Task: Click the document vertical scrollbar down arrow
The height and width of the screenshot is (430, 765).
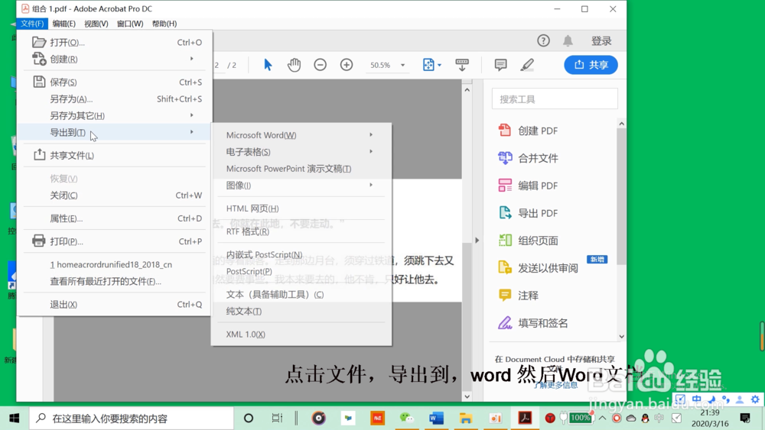Action: (x=467, y=396)
